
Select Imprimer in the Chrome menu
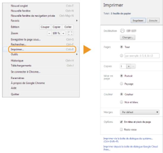[x=42, y=49]
